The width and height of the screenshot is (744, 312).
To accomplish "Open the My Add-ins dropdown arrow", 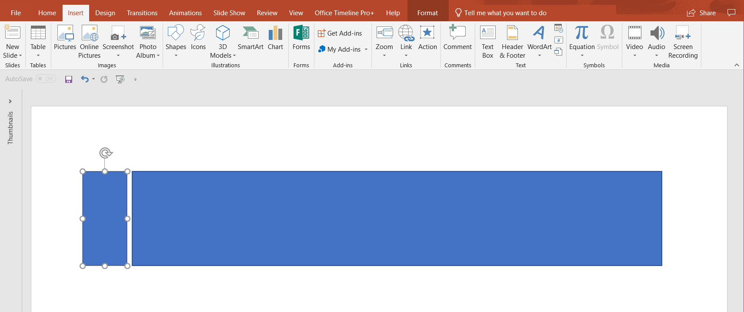I will (x=366, y=49).
